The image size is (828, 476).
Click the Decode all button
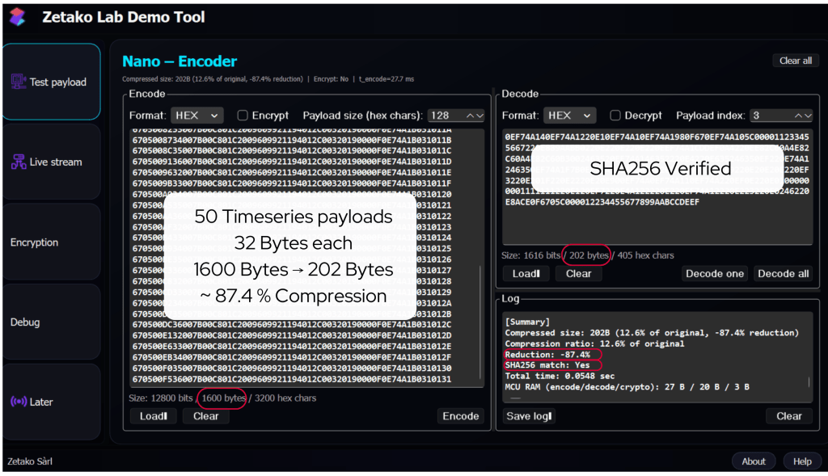pyautogui.click(x=783, y=273)
